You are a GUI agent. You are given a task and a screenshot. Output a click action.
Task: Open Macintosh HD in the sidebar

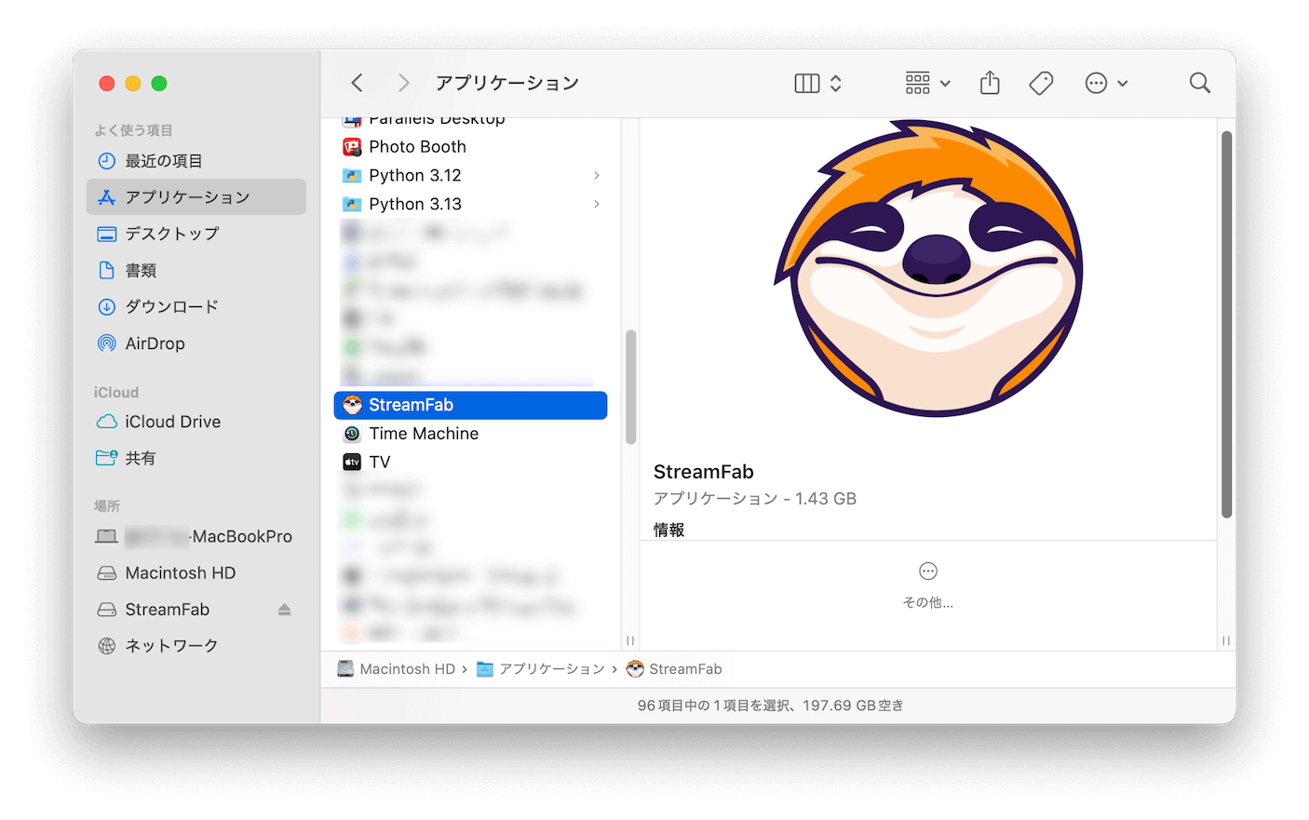pyautogui.click(x=196, y=572)
